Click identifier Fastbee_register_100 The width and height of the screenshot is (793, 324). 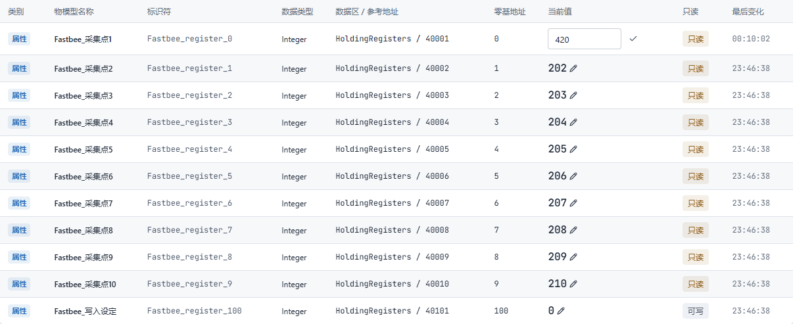coord(195,311)
